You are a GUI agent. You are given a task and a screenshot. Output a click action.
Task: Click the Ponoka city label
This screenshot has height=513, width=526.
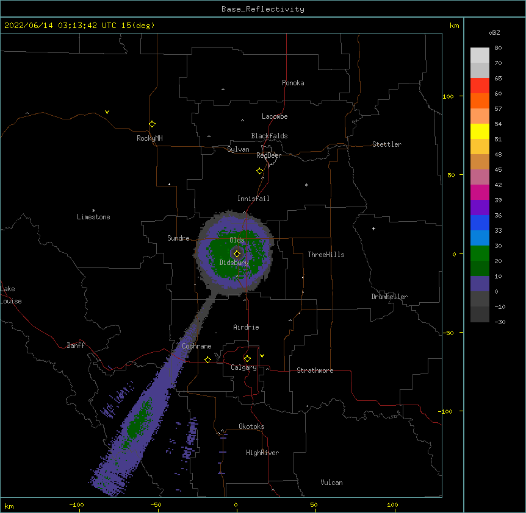coord(293,83)
